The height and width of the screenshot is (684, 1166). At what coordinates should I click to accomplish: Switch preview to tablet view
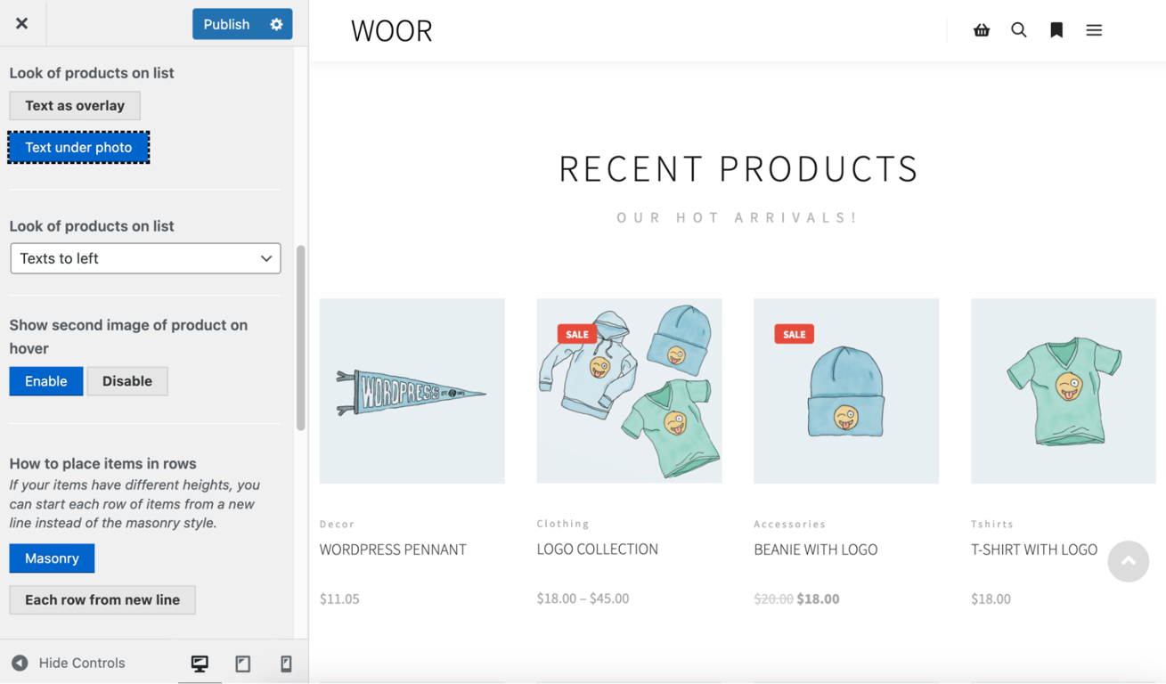tap(242, 663)
